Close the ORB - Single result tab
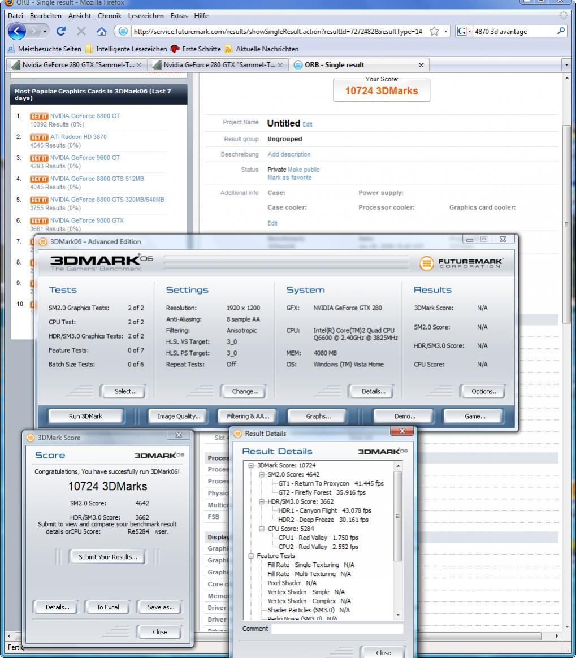576x658 pixels. pyautogui.click(x=421, y=65)
